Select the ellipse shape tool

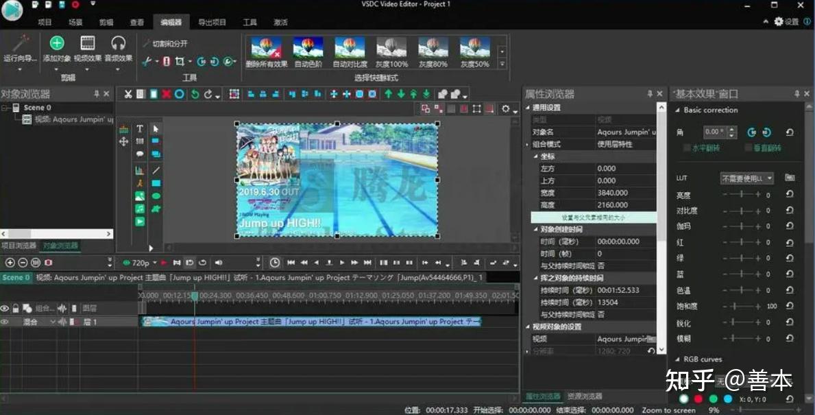[156, 196]
